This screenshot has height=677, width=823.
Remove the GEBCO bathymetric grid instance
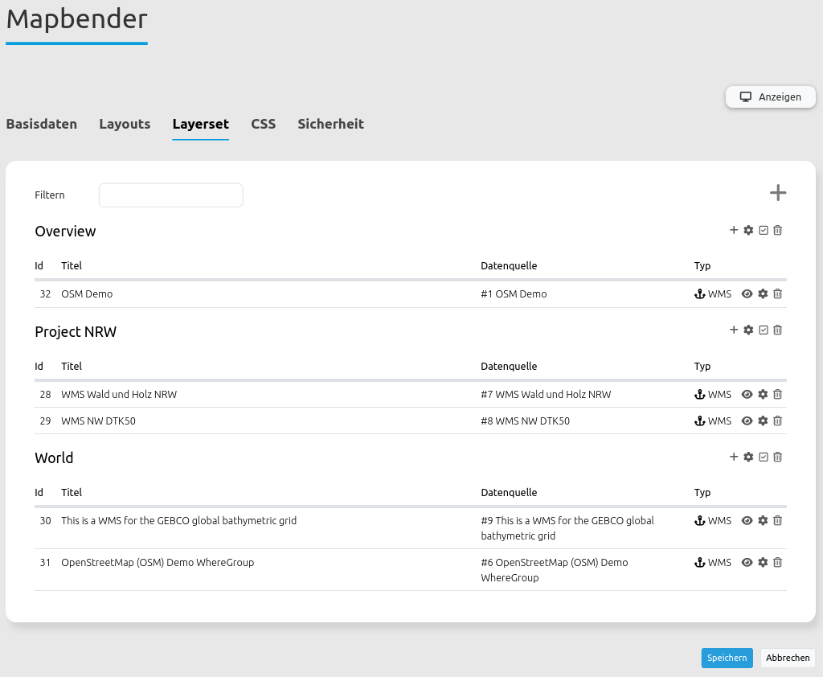point(778,520)
